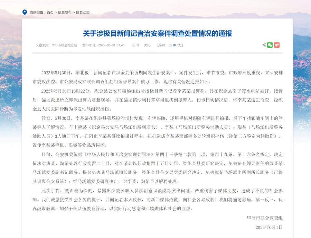Viewport: 311px width, 238px height.
Task: Click the article headline 关于涉极目新闻记者…通报
Action: (x=157, y=34)
